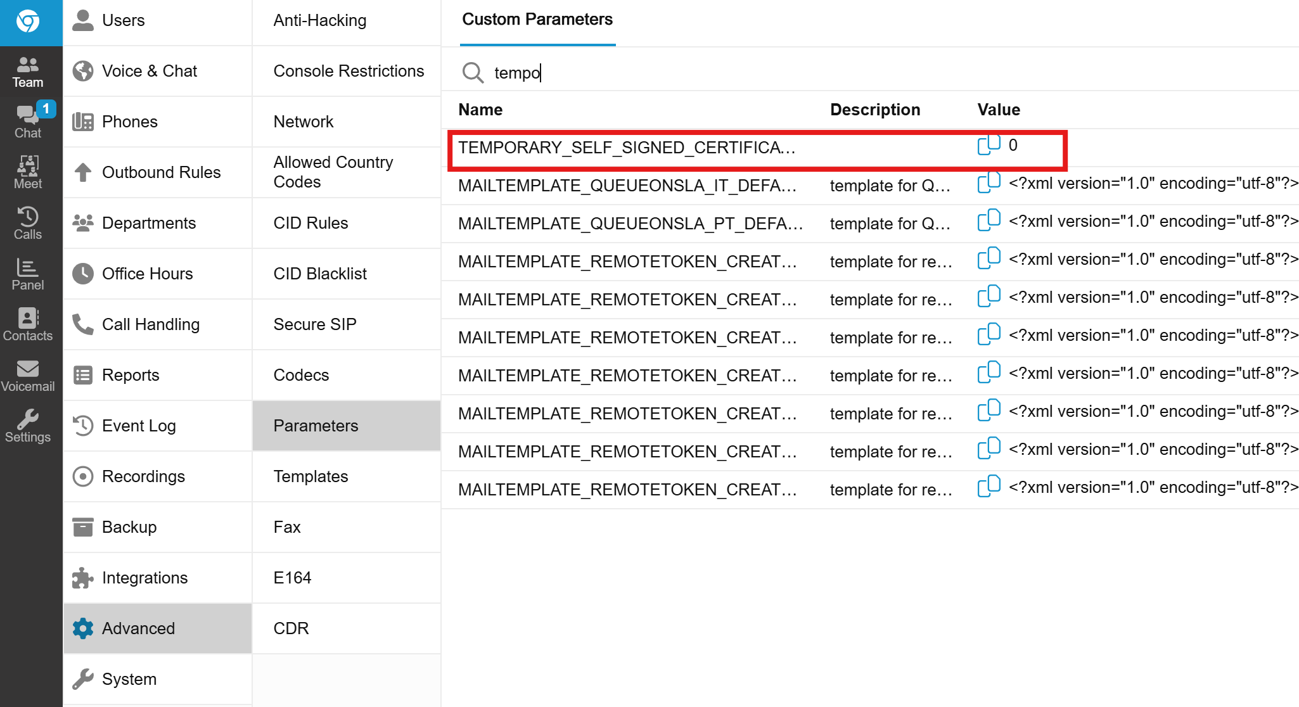Image resolution: width=1299 pixels, height=707 pixels.
Task: Copy value of MAILTEMPLATE_QUEUEONSLA_IT parameter
Action: (x=988, y=184)
